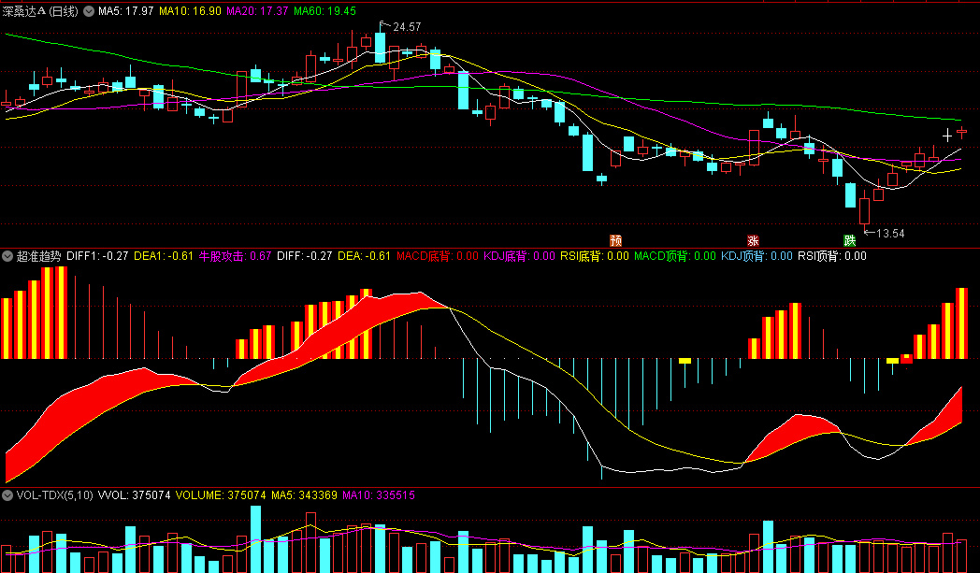This screenshot has height=573, width=980.
Task: Select the RSI顶背: 0.00 readout
Action: pyautogui.click(x=832, y=256)
